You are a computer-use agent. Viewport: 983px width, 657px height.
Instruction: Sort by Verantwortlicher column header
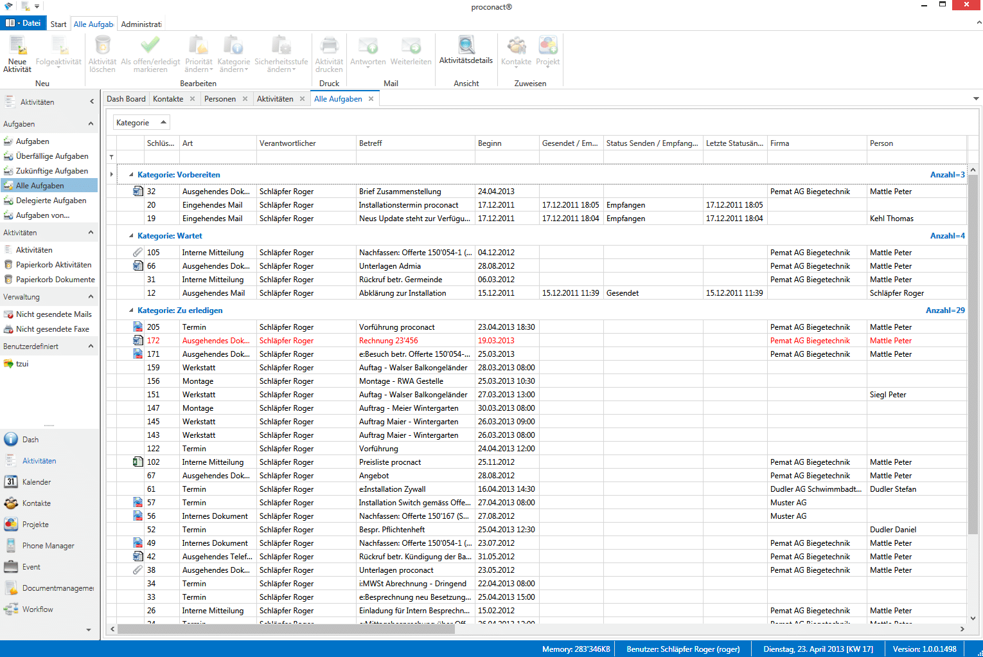coord(306,143)
